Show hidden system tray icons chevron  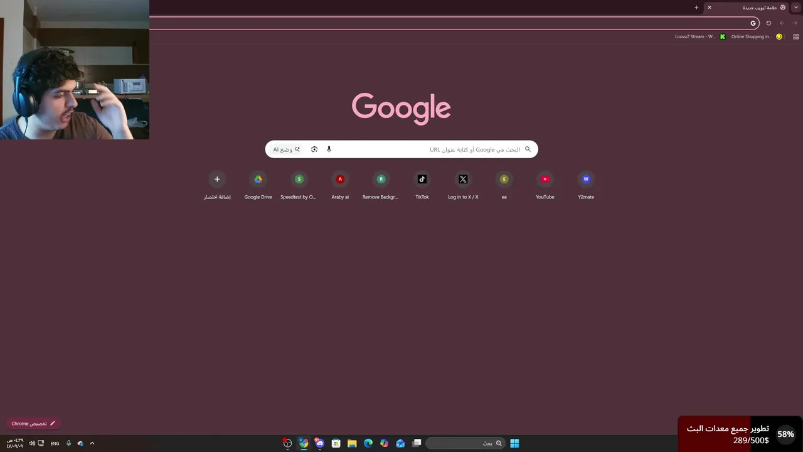point(92,443)
